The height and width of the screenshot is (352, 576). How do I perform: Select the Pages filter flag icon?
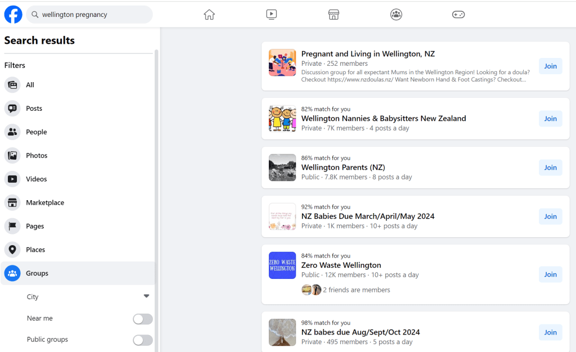[x=12, y=226]
